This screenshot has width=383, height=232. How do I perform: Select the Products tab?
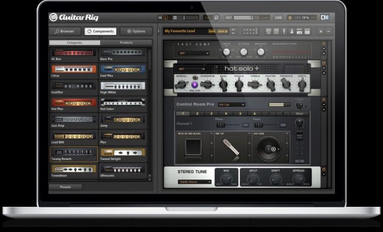click(x=126, y=42)
